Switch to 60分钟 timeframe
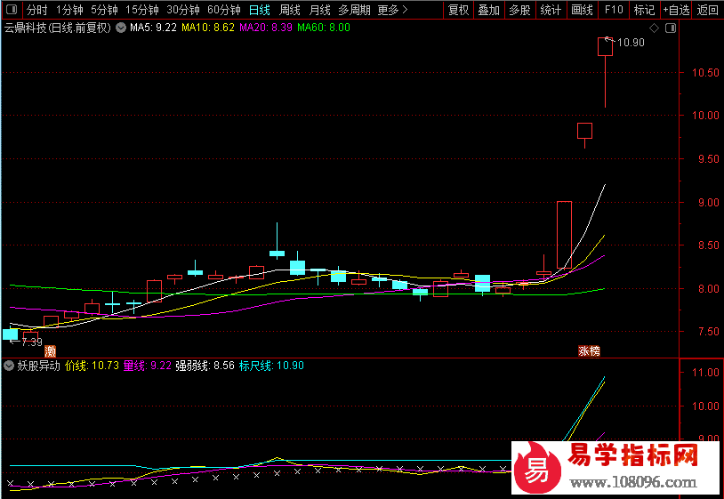Screen dimensions: 724x499 (x=223, y=11)
